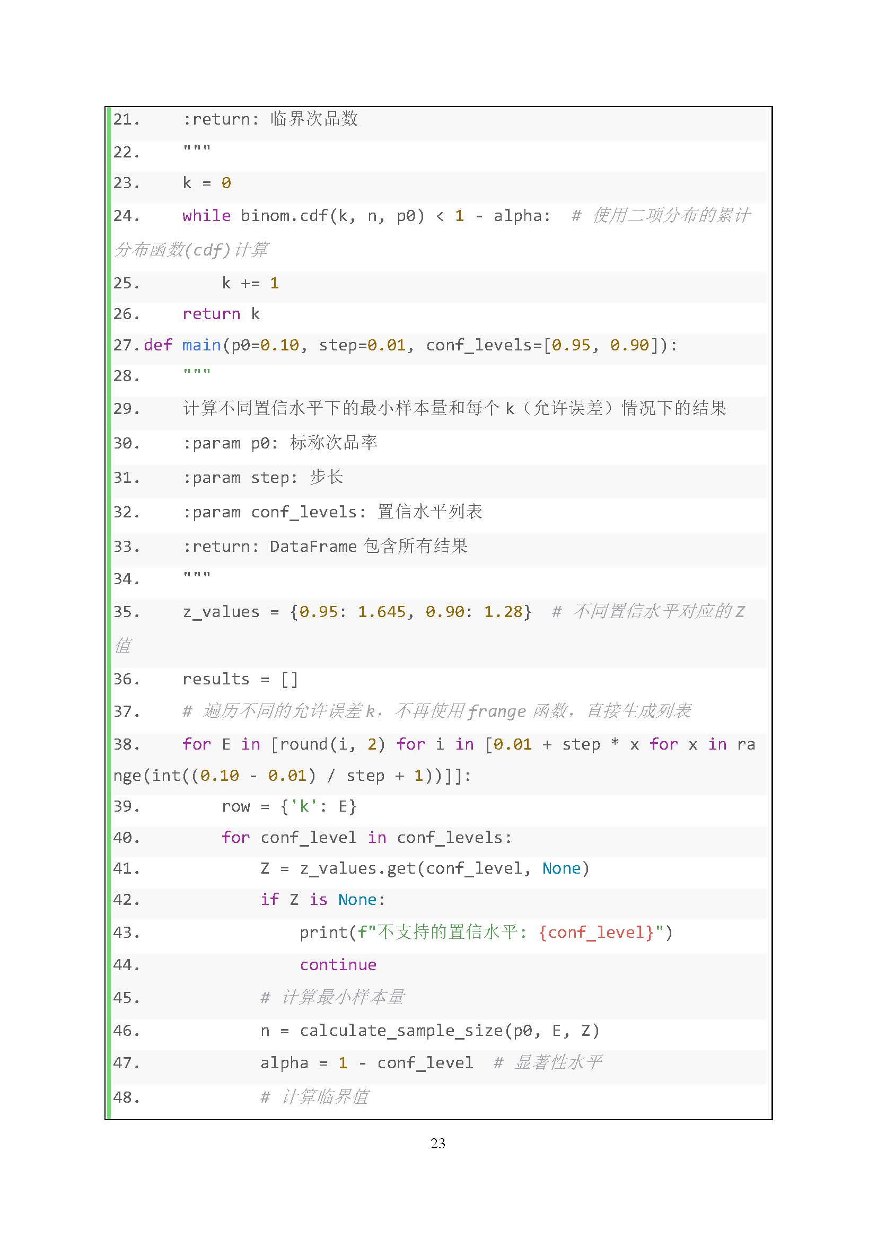Click 'for conf_level in conf_levels:' on line 40
The width and height of the screenshot is (877, 1240).
367,838
